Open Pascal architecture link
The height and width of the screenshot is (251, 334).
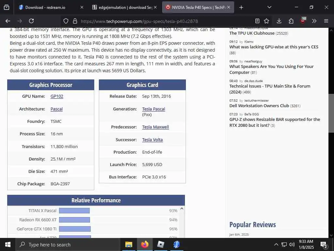(56, 109)
